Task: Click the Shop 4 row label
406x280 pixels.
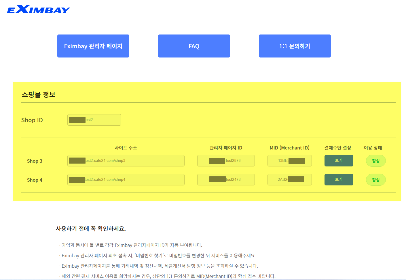Action: tap(35, 180)
